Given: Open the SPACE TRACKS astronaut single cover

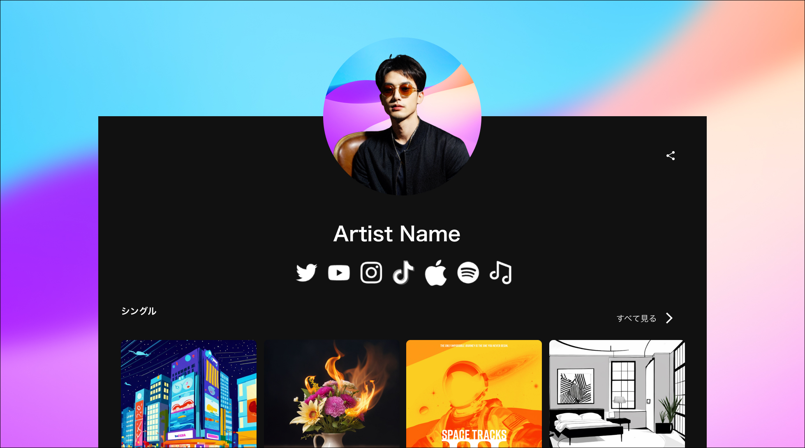Looking at the screenshot, I should tap(474, 394).
